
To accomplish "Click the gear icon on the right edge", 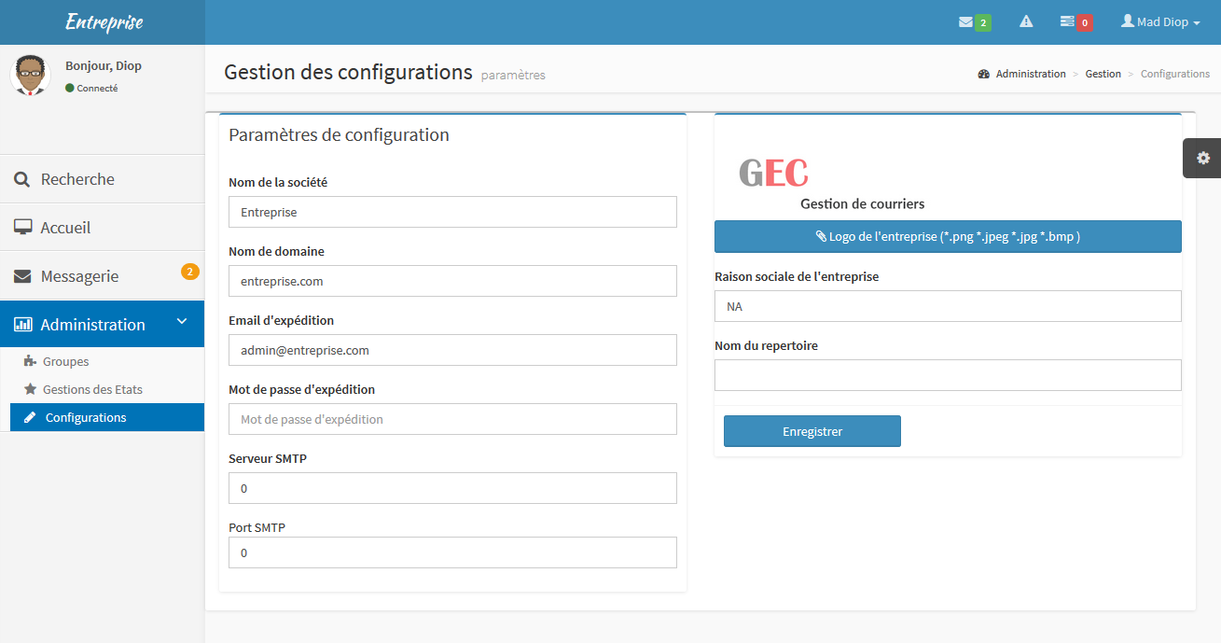I will pos(1202,158).
